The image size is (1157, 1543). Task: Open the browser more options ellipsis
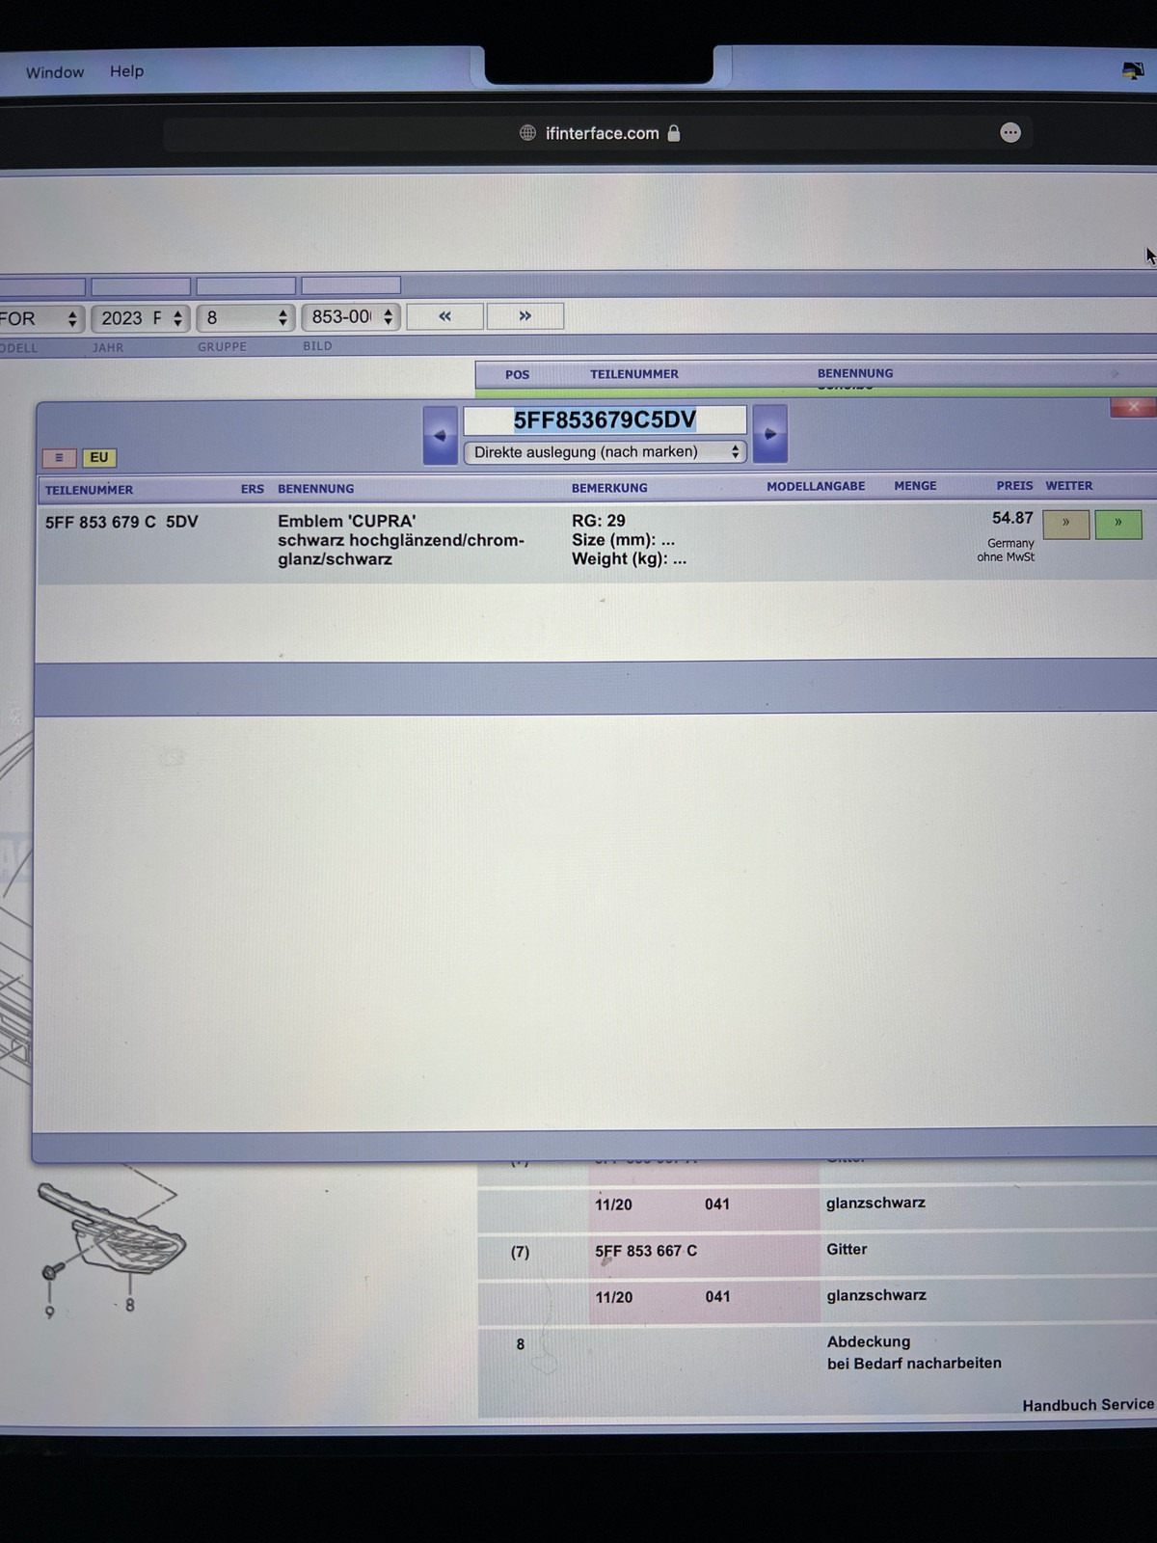pyautogui.click(x=1009, y=133)
